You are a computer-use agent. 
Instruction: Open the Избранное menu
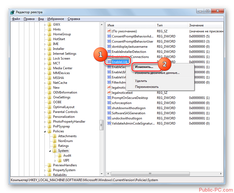click(56, 19)
